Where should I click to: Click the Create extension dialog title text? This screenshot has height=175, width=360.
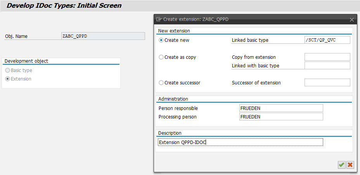(x=193, y=19)
